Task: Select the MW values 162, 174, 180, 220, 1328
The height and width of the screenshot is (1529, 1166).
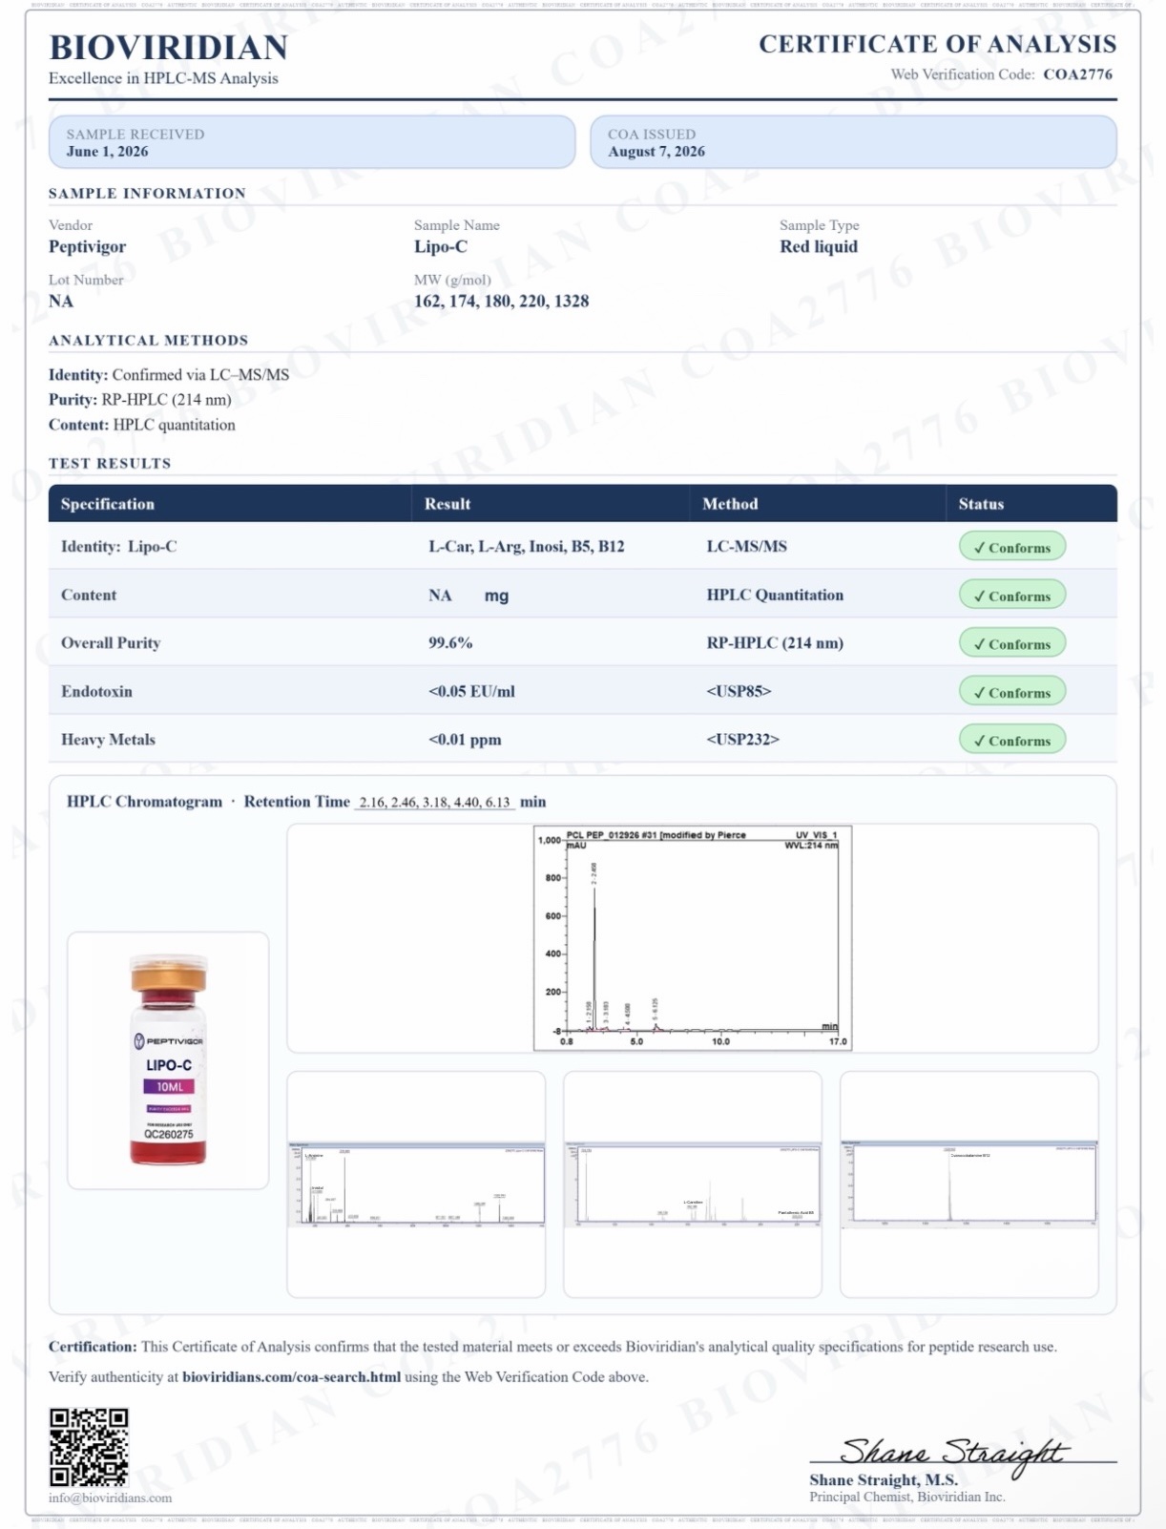Action: point(501,301)
